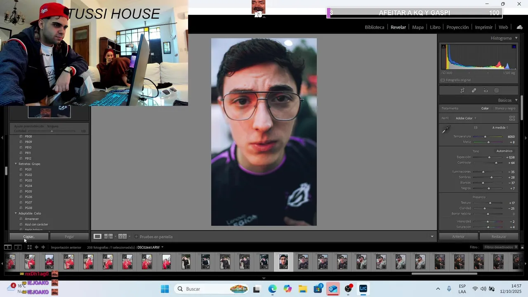The image size is (528, 297).
Task: Open OBS Studio from taskbar
Action: coord(348,289)
